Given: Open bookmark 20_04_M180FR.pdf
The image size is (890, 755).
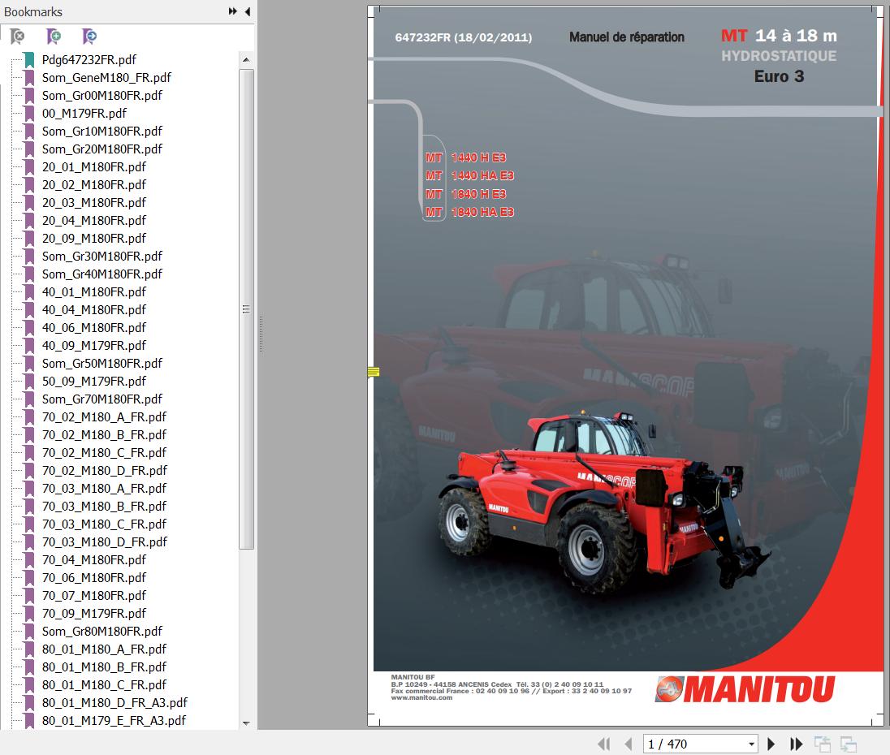Looking at the screenshot, I should point(93,221).
